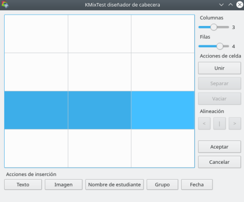Insert the Grupo field
This screenshot has width=244, height=202.
coord(162,185)
